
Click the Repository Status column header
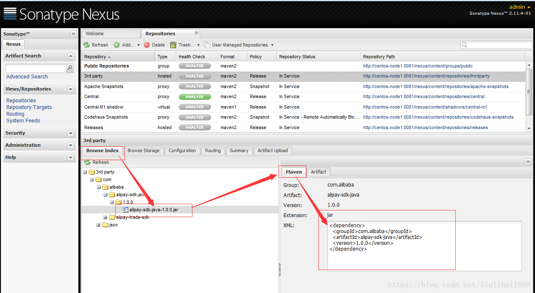[x=318, y=57]
